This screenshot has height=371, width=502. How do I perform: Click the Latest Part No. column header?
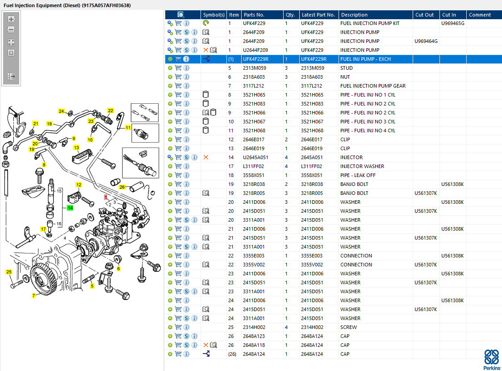point(319,15)
